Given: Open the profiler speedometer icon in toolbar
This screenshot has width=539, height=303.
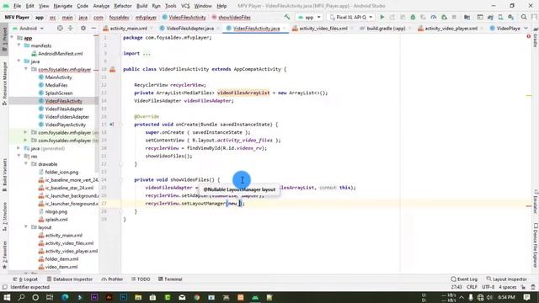Looking at the screenshot, I should click(434, 17).
